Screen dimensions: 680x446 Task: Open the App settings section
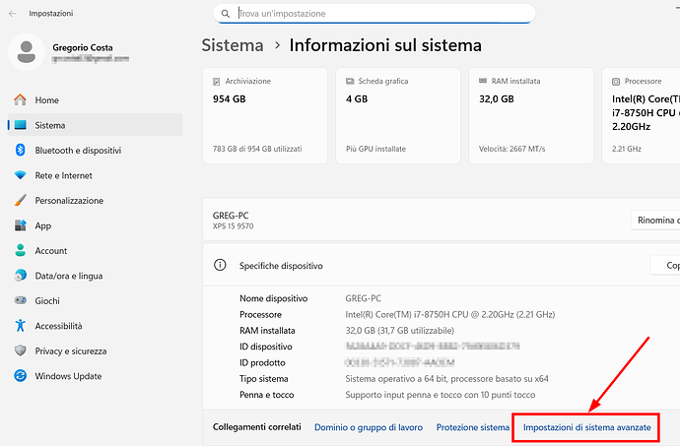(x=95, y=225)
